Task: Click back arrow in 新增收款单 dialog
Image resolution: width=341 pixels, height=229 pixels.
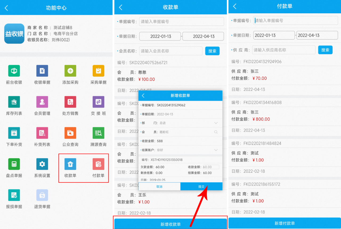Action: click(143, 96)
